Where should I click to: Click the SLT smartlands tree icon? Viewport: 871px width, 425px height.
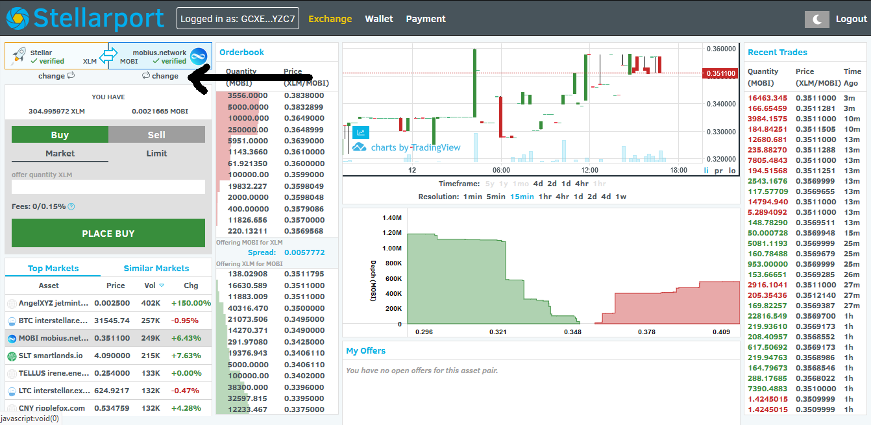pyautogui.click(x=12, y=356)
